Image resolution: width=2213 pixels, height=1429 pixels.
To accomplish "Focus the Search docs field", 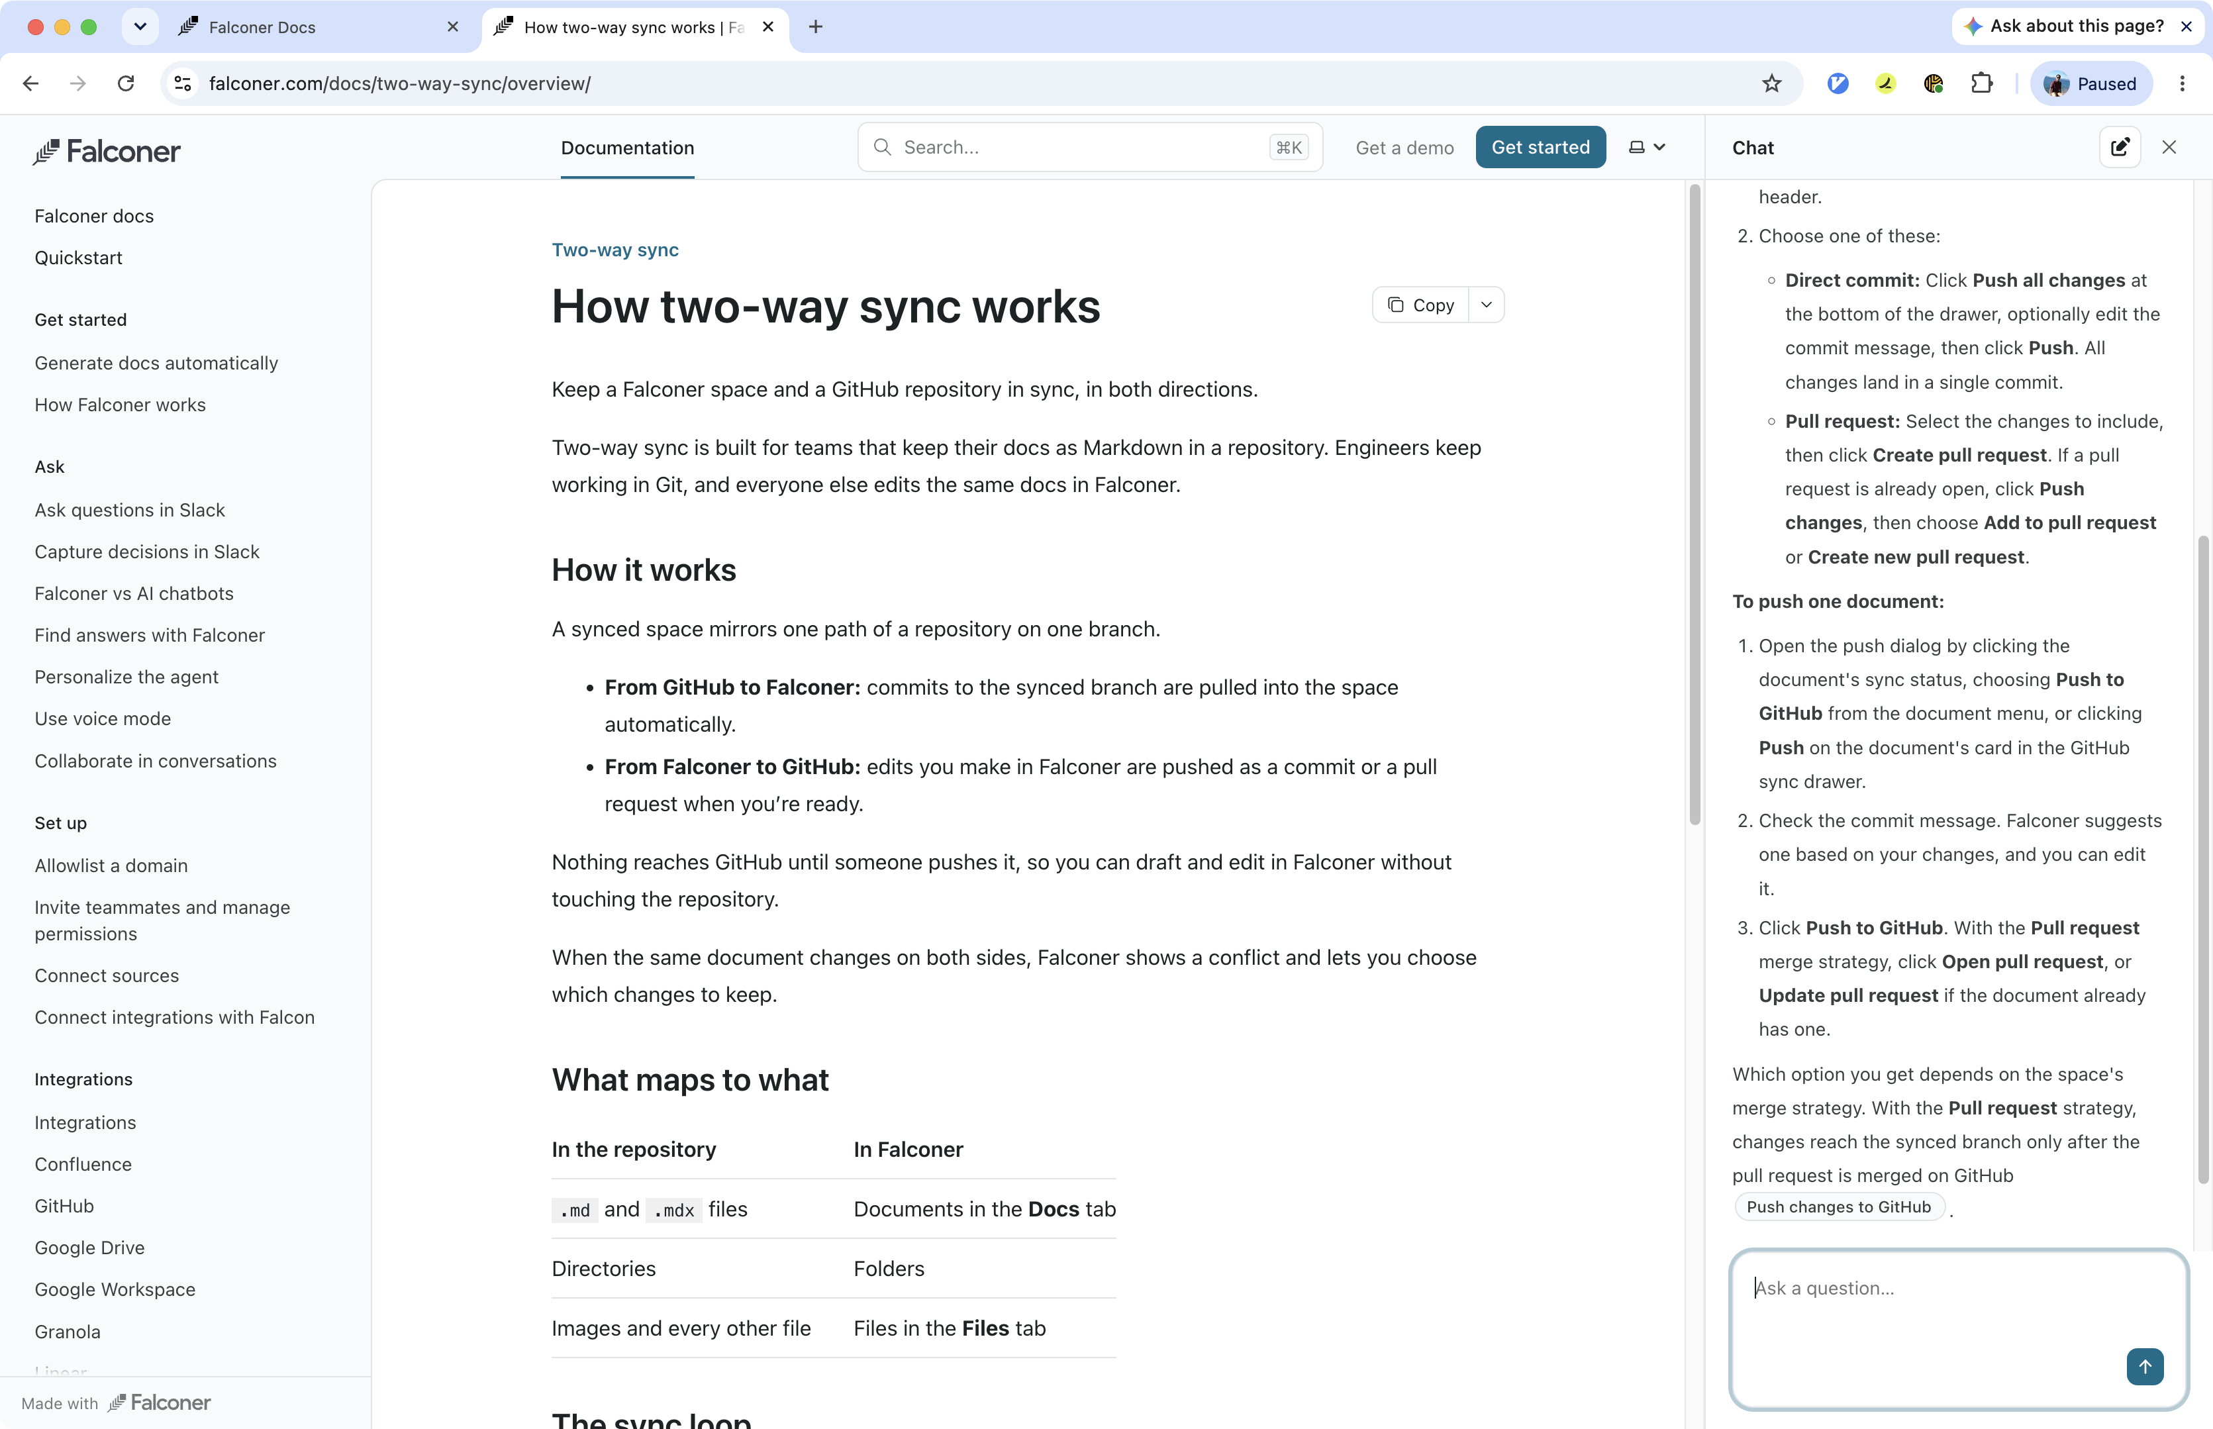I will click(1089, 148).
